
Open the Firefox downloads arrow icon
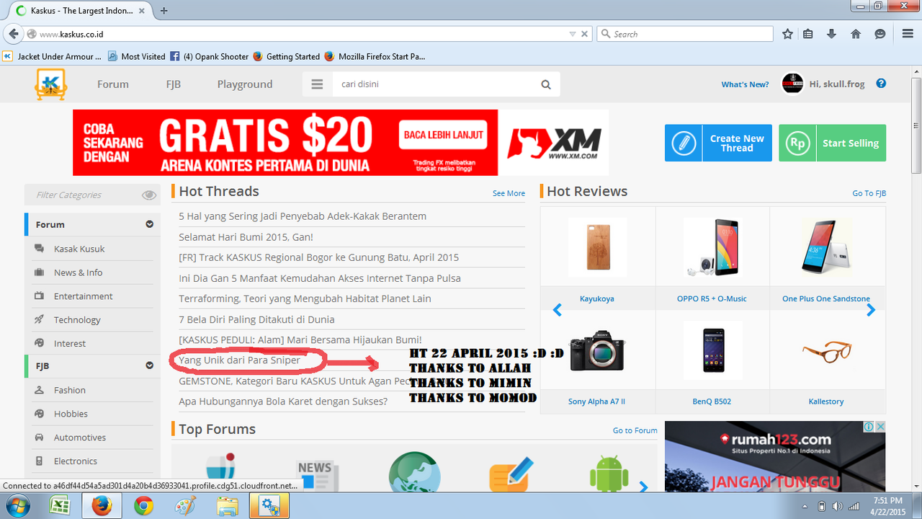[831, 34]
